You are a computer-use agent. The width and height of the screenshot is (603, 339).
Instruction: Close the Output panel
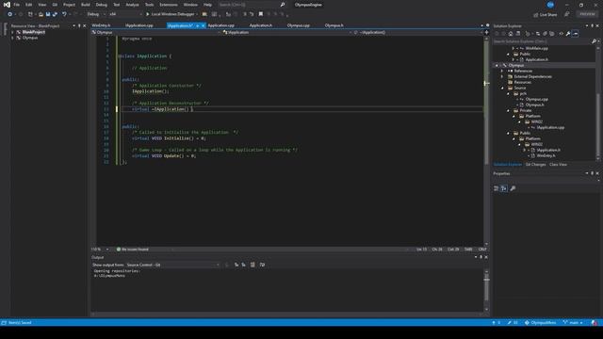coord(486,257)
